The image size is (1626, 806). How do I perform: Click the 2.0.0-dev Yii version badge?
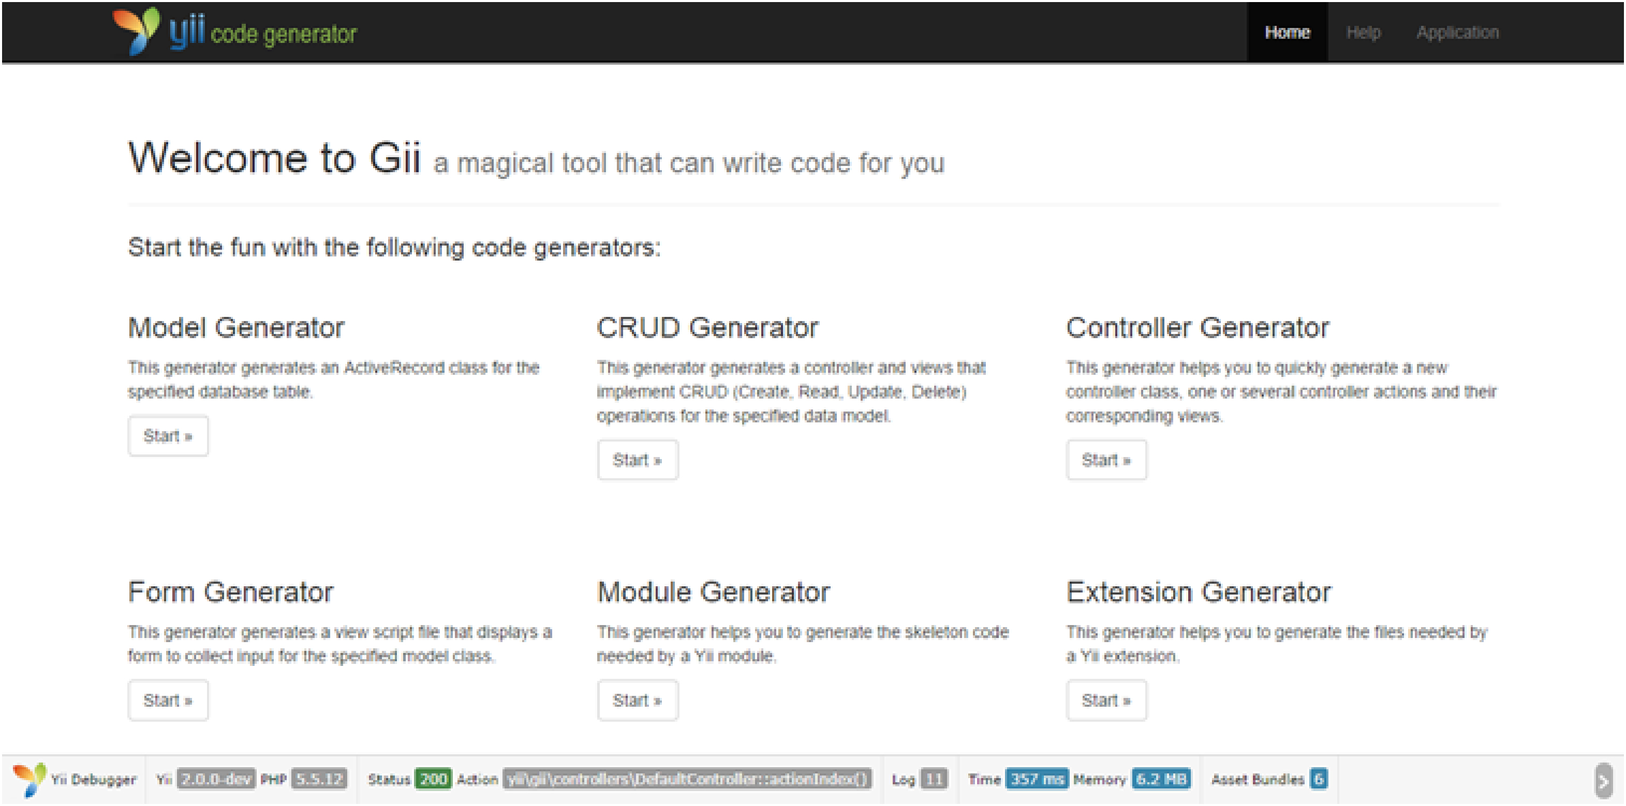(x=216, y=780)
